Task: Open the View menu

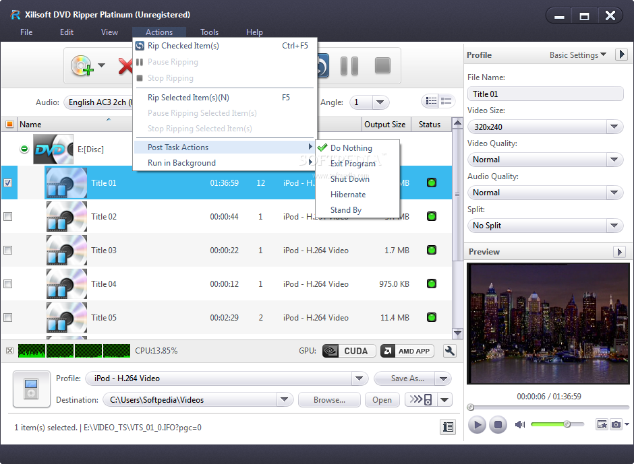Action: (109, 32)
